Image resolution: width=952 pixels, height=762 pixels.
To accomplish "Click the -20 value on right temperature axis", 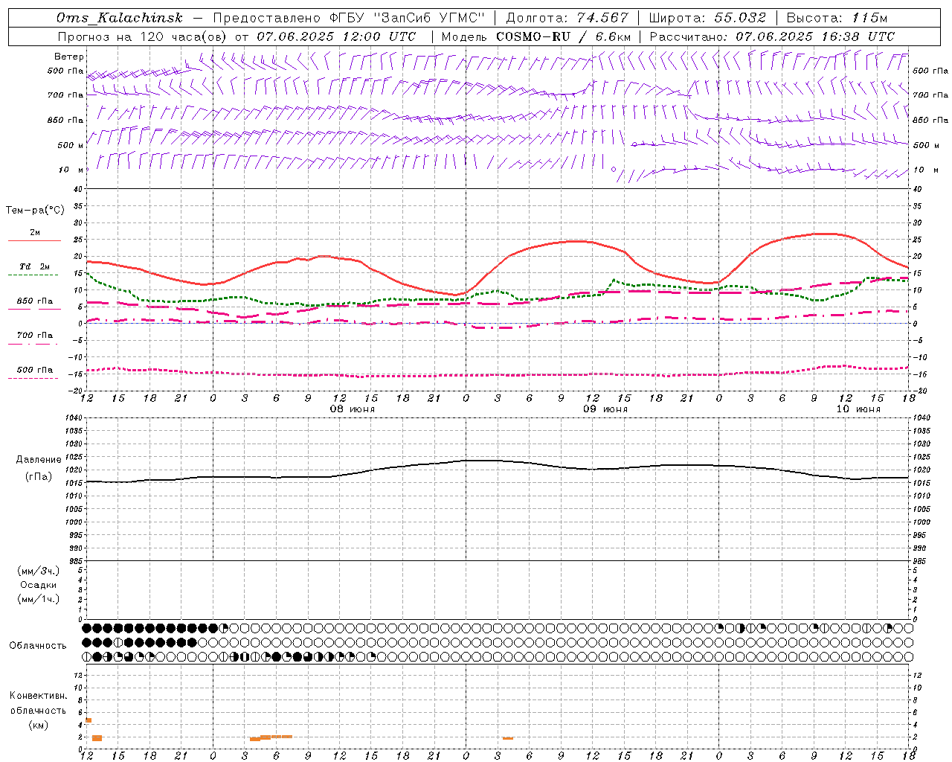I will 919,391.
